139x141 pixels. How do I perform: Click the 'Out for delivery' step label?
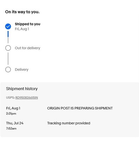28,48
